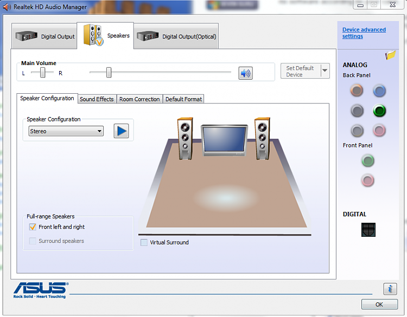Open the Stereo speaker configuration dropdown
The image size is (407, 317).
(66, 131)
